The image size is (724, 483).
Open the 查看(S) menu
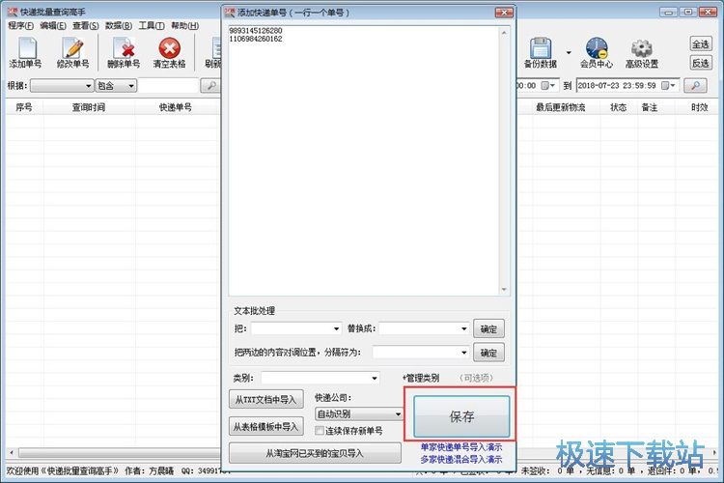(x=86, y=26)
